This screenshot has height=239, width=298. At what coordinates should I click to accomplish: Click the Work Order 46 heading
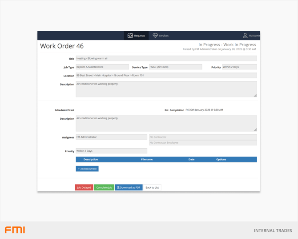tap(62, 46)
